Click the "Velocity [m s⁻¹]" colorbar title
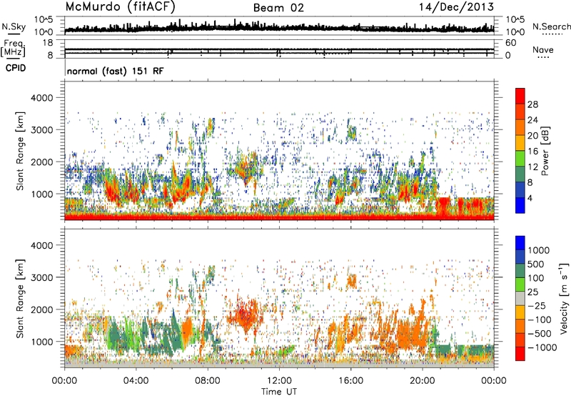The image size is (571, 396). (564, 298)
